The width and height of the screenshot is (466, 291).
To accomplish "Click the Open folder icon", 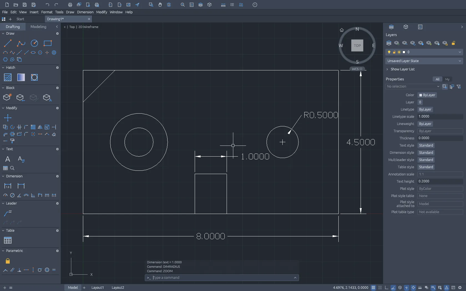I will point(16,5).
